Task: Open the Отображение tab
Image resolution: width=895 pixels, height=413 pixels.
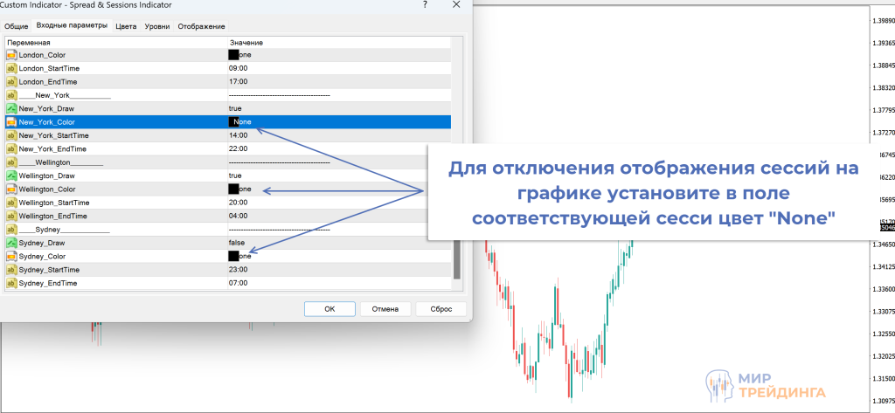Action: (201, 27)
